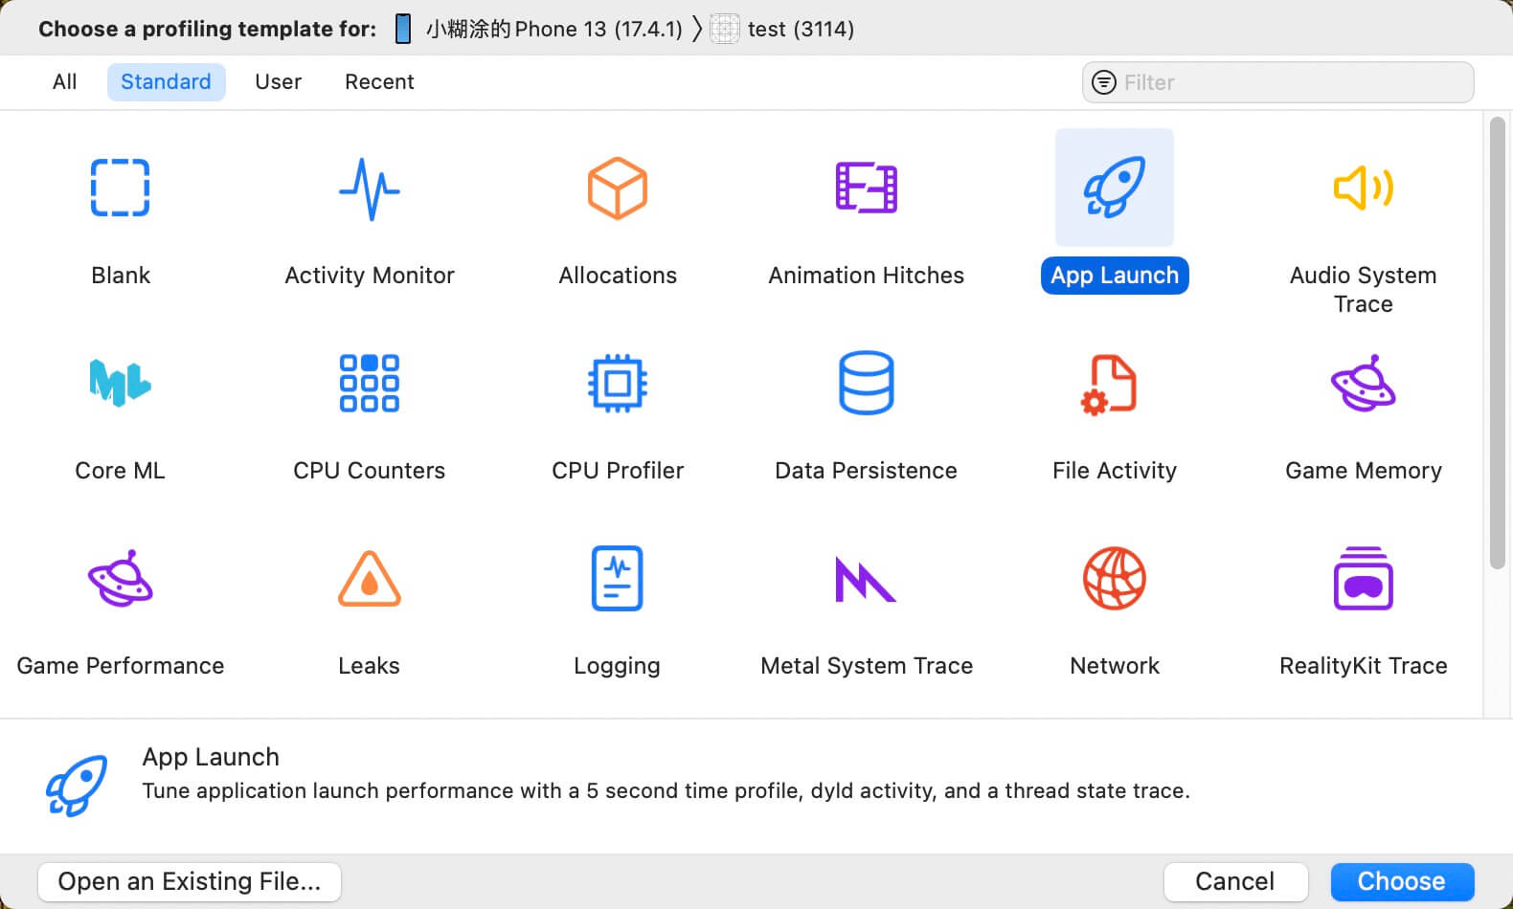Select the Audio System Trace speaker icon
1513x909 pixels.
(1364, 188)
